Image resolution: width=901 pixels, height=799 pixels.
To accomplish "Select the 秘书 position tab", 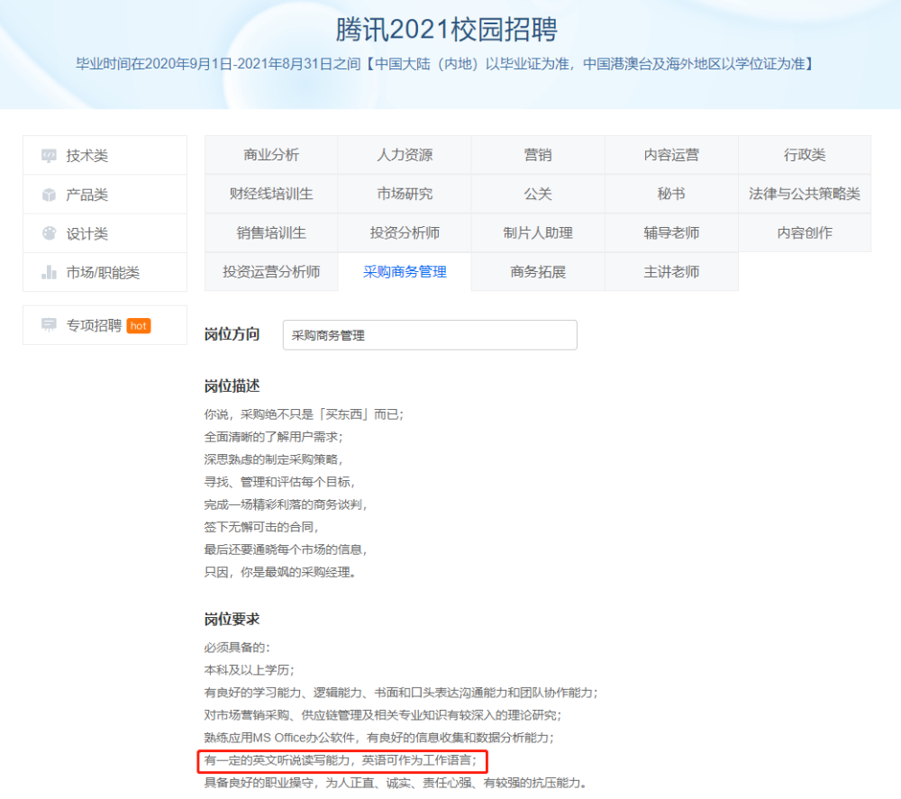I will [671, 195].
